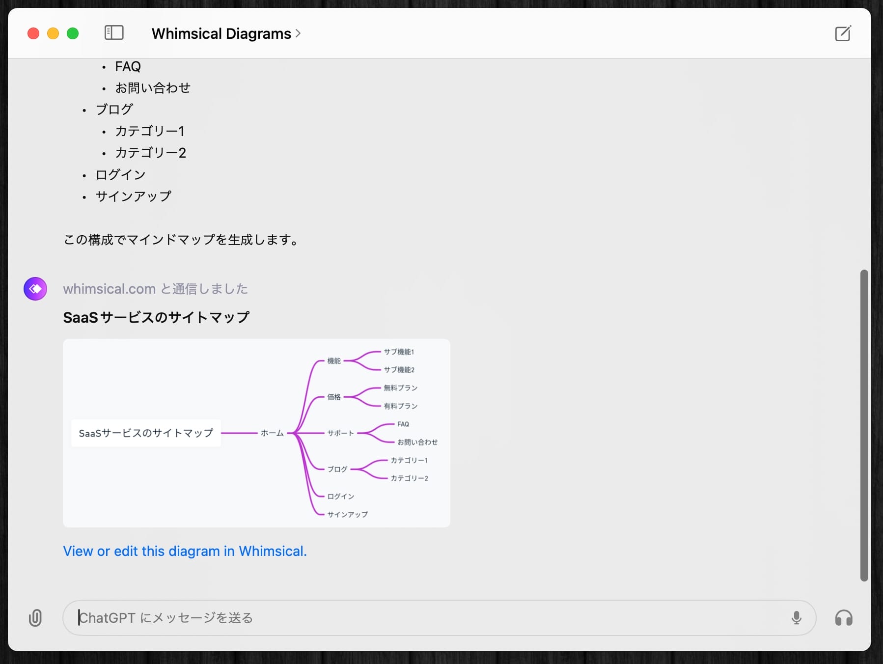Click the vertical chat scrollbar
883x664 pixels.
click(864, 425)
